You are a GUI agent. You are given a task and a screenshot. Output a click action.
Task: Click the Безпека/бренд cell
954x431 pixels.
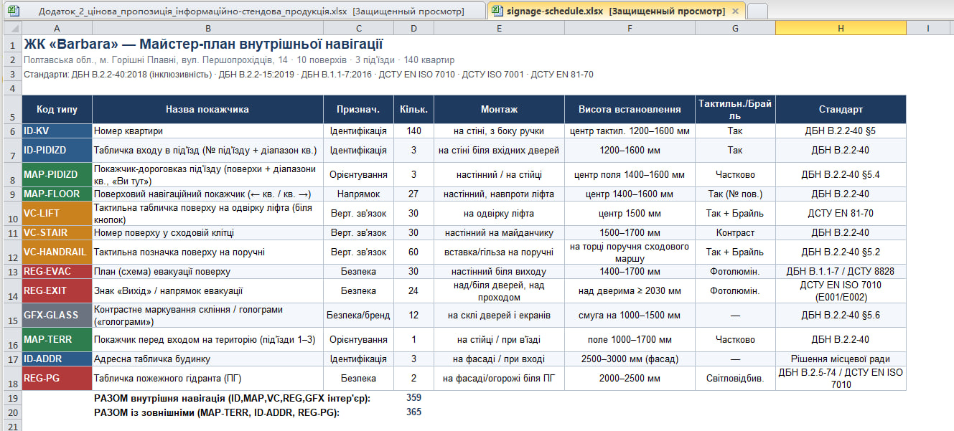(358, 315)
